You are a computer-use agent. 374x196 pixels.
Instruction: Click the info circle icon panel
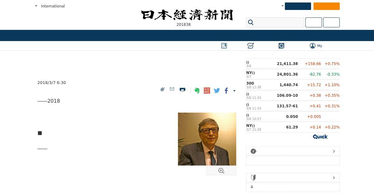(x=253, y=151)
